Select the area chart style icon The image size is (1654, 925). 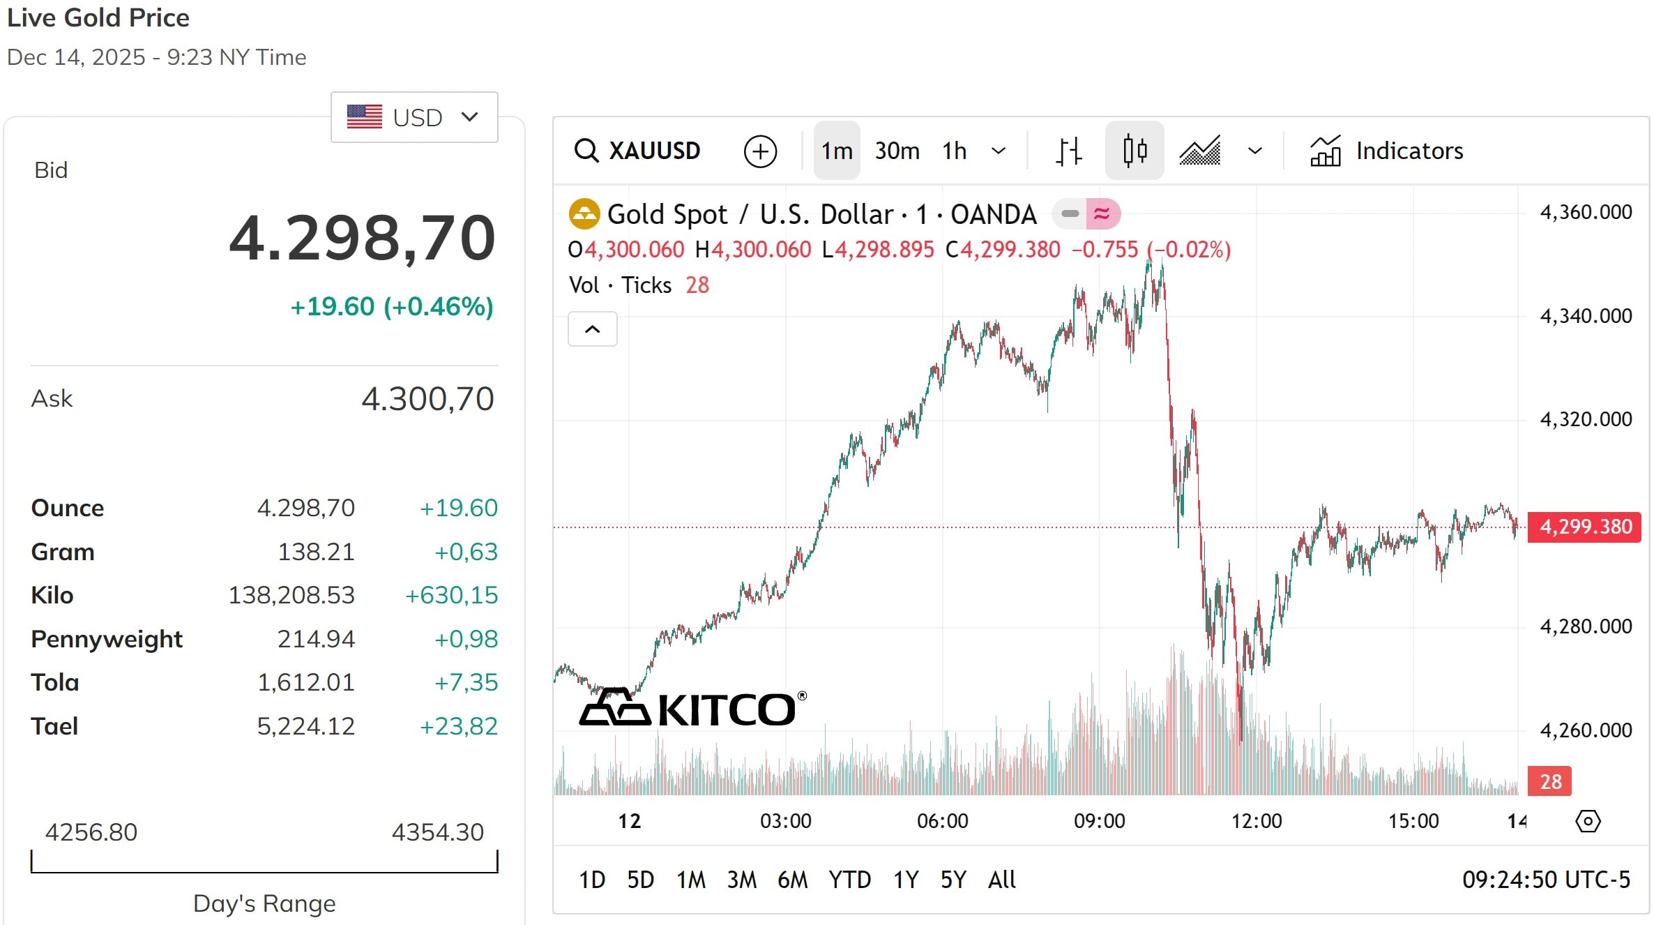point(1199,151)
